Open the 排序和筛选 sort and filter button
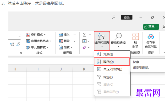 [102, 41]
